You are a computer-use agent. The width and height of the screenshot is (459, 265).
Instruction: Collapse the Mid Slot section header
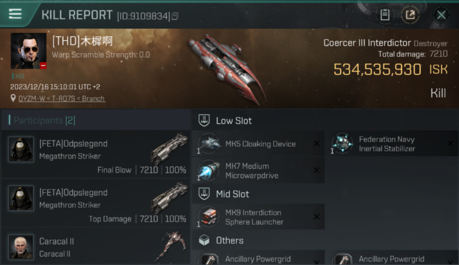coord(325,194)
